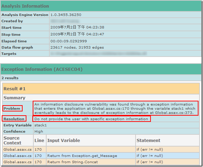Click the Start time label

tap(11, 27)
